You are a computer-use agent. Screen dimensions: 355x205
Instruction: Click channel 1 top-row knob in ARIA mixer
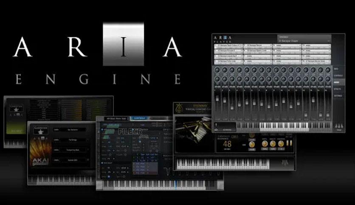click(217, 70)
